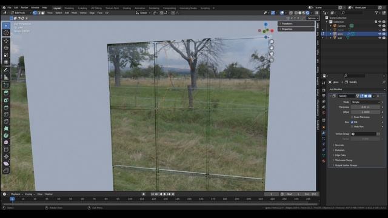Screen dimensions: 388x218
Task: Click the Vertex Group input field
Action: [x=364, y=134]
